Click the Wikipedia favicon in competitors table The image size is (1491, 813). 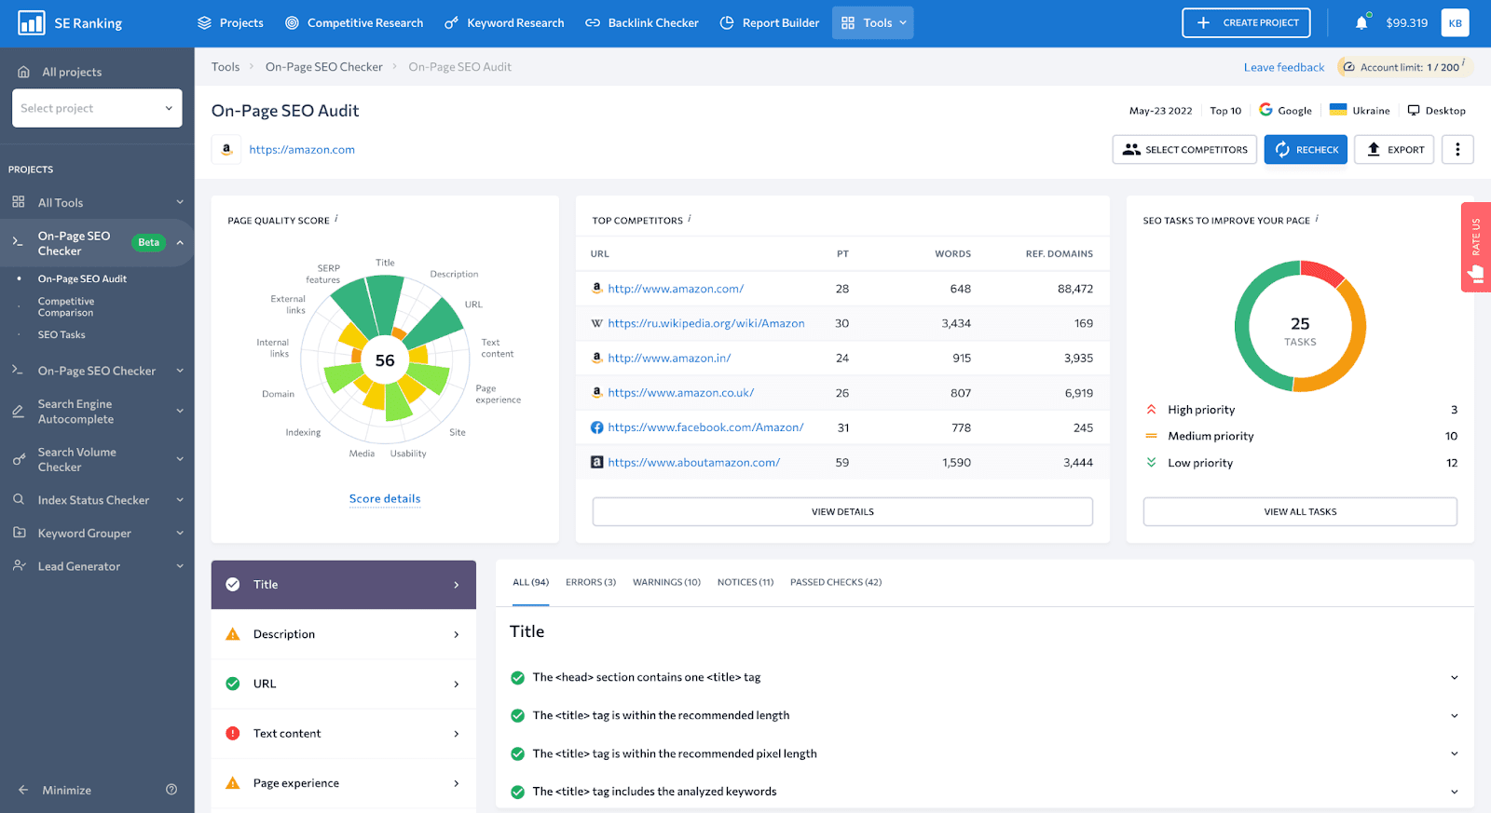(597, 323)
